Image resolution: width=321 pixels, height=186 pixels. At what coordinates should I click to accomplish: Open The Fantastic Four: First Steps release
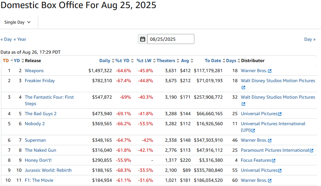coord(49,100)
